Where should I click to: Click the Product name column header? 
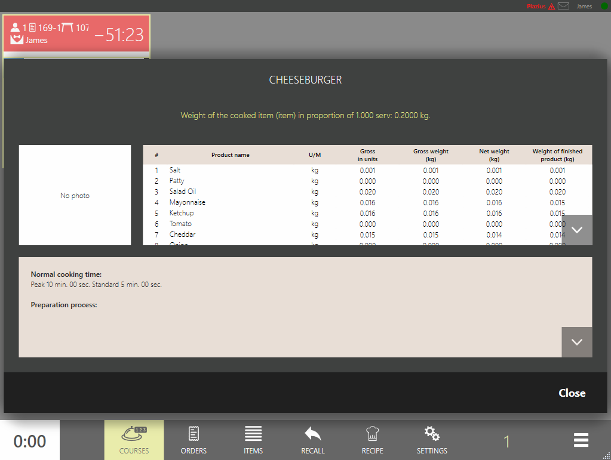pyautogui.click(x=230, y=155)
